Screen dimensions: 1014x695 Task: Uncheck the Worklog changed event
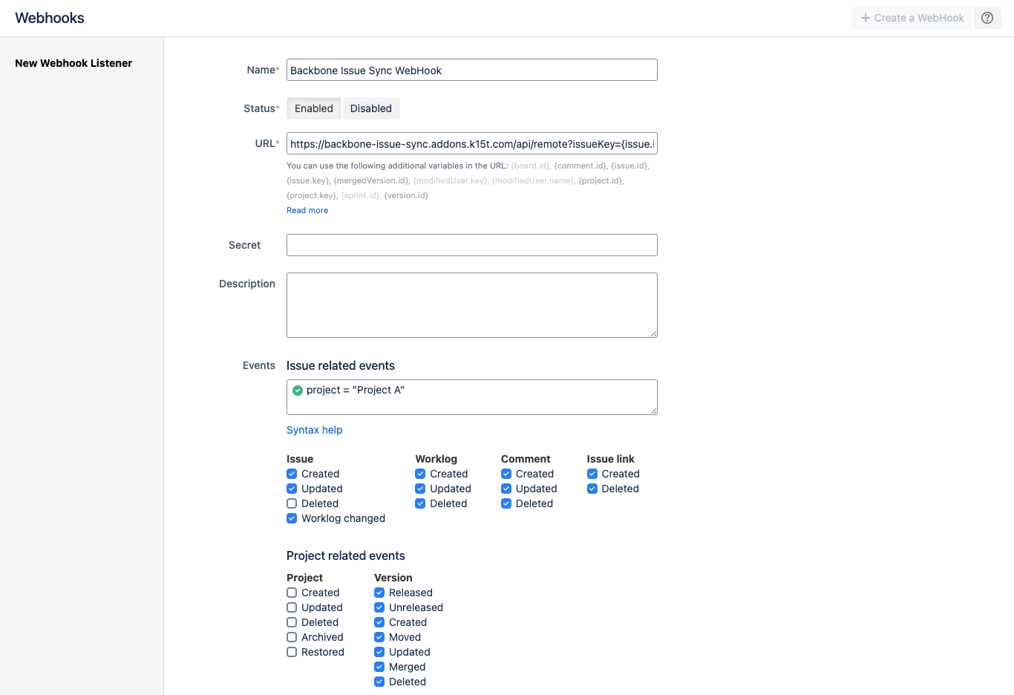(292, 518)
